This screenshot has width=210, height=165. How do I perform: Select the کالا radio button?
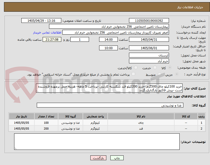[170, 68]
